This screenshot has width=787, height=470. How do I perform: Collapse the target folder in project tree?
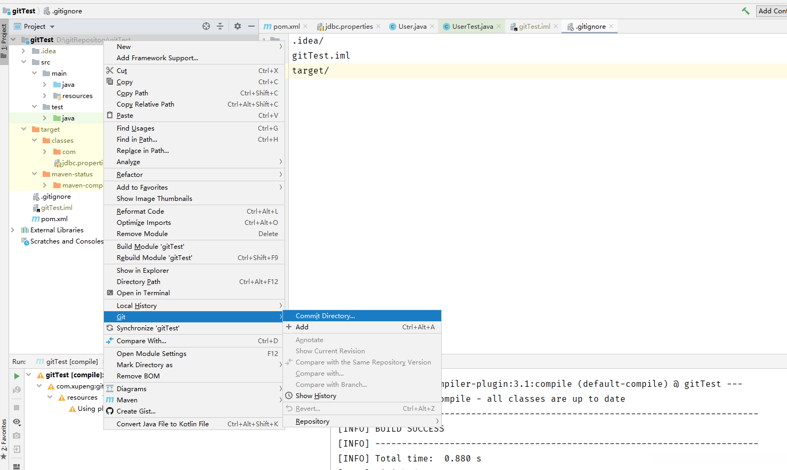(x=23, y=129)
